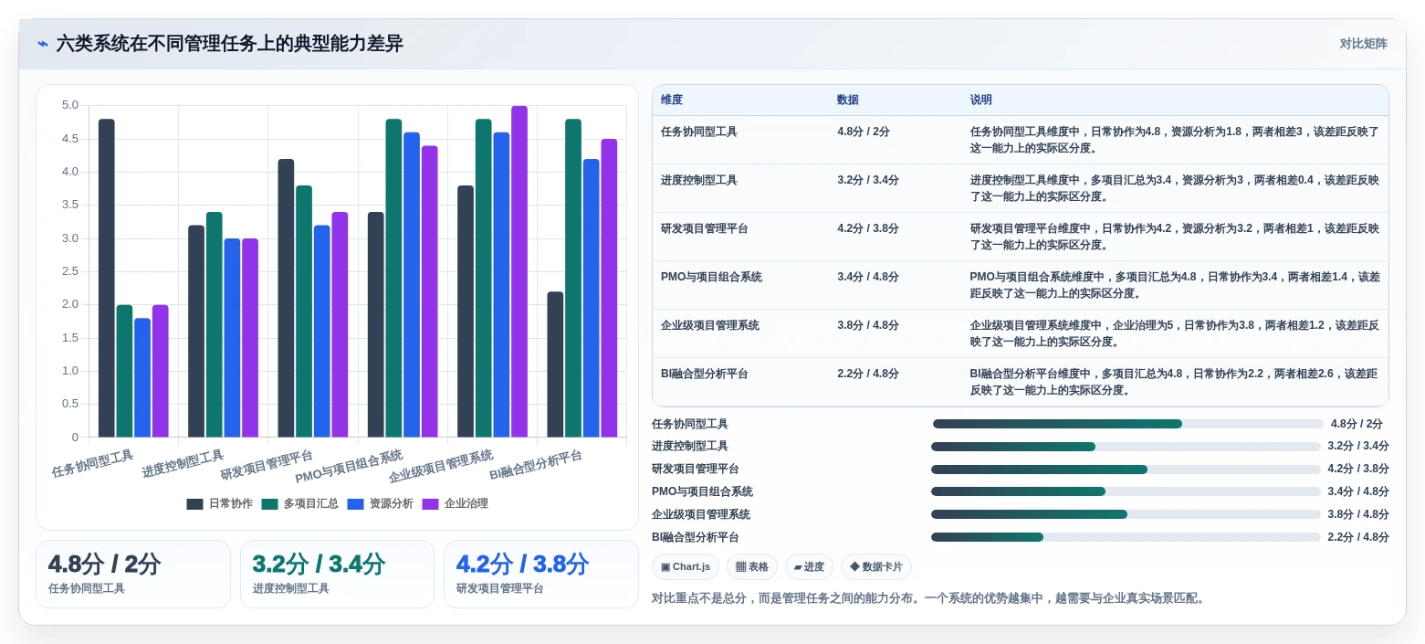
Task: Click the 研发项目管理平台 progress bar
Action: coord(1126,470)
